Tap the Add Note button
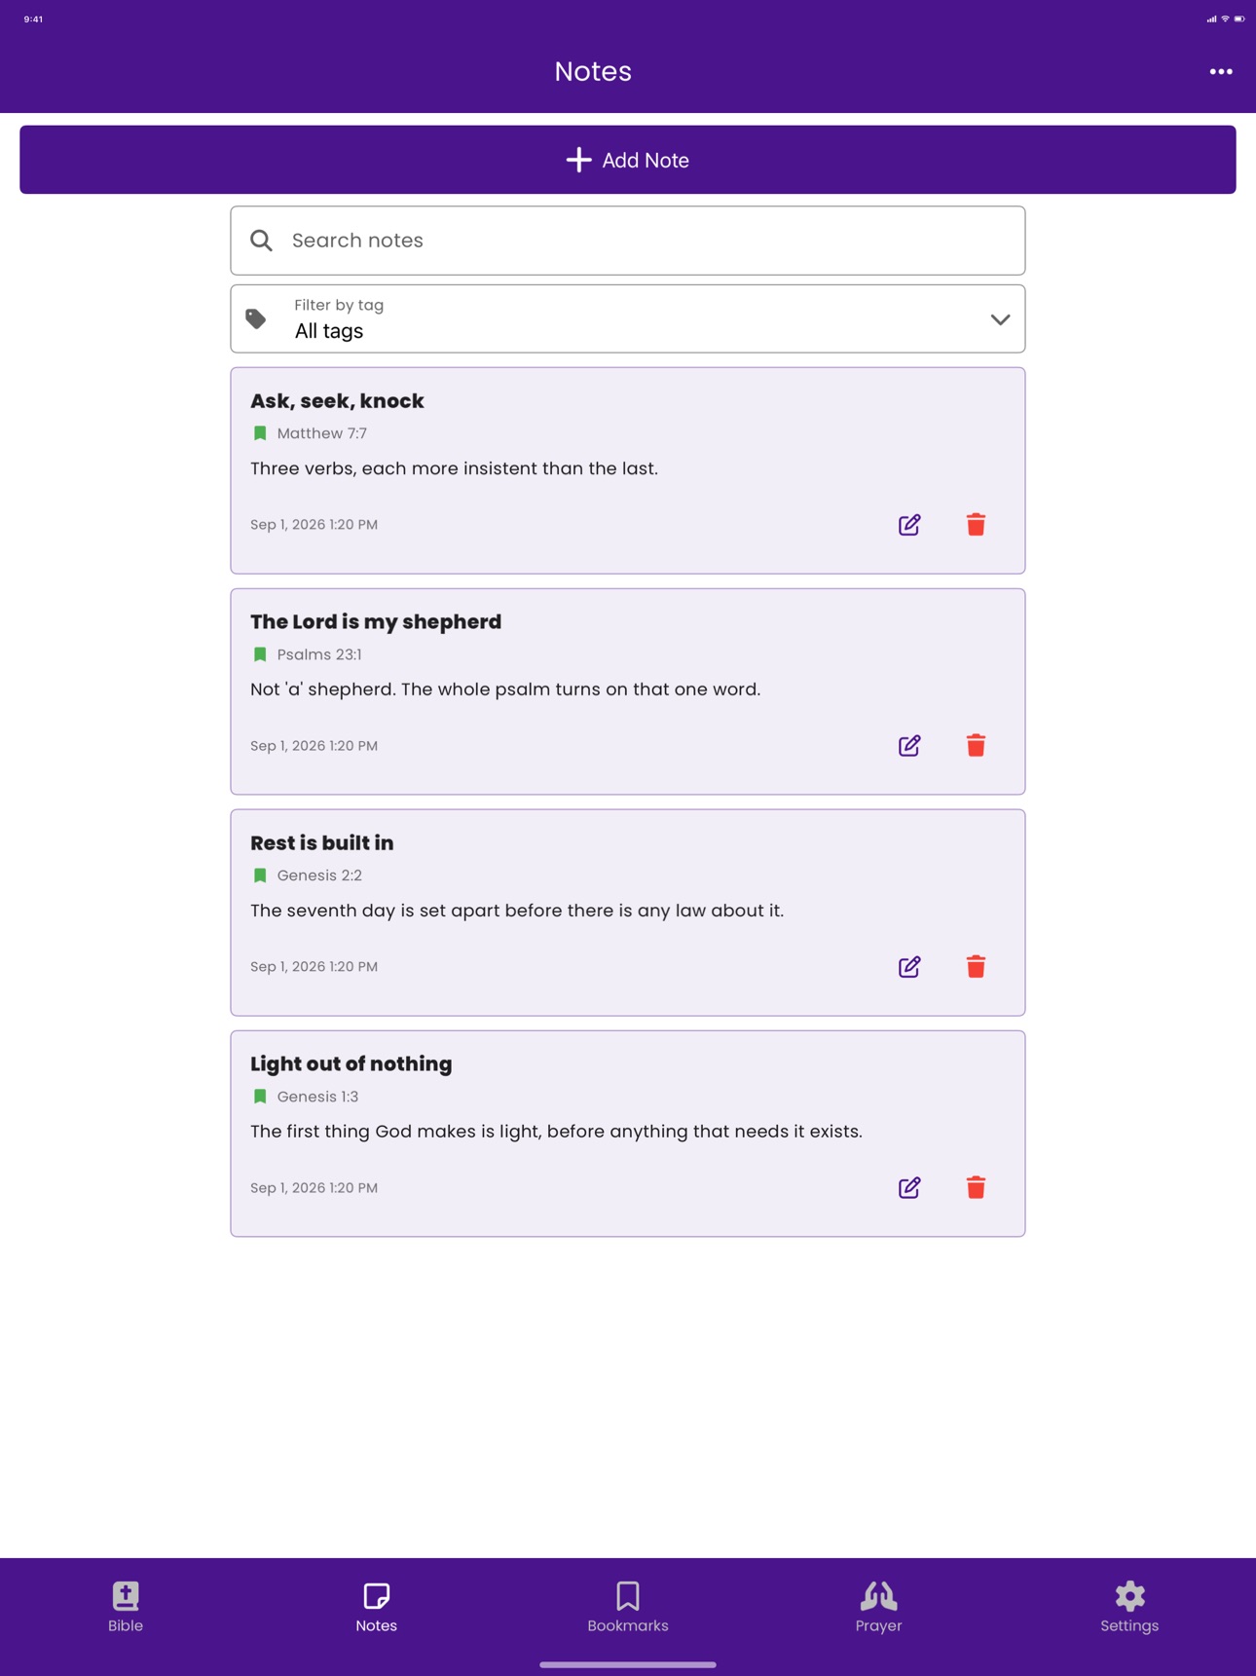Image resolution: width=1256 pixels, height=1676 pixels. (x=628, y=160)
